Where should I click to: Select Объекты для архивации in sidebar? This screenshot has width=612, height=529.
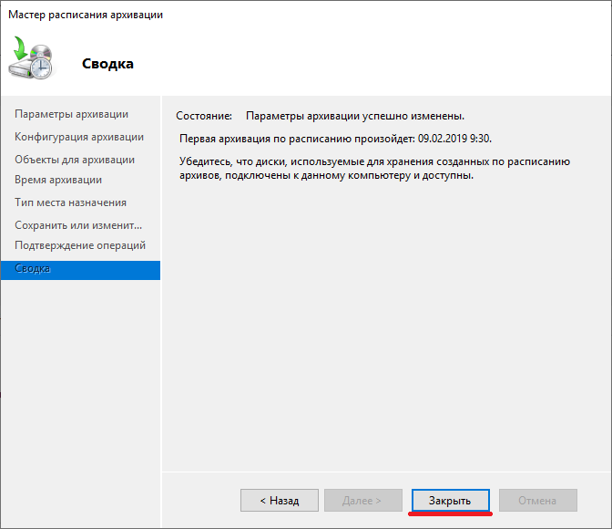tap(75, 160)
